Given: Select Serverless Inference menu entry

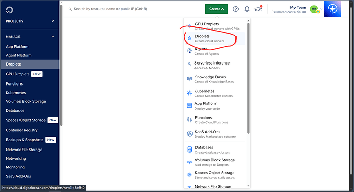Looking at the screenshot, I should click(x=215, y=65).
